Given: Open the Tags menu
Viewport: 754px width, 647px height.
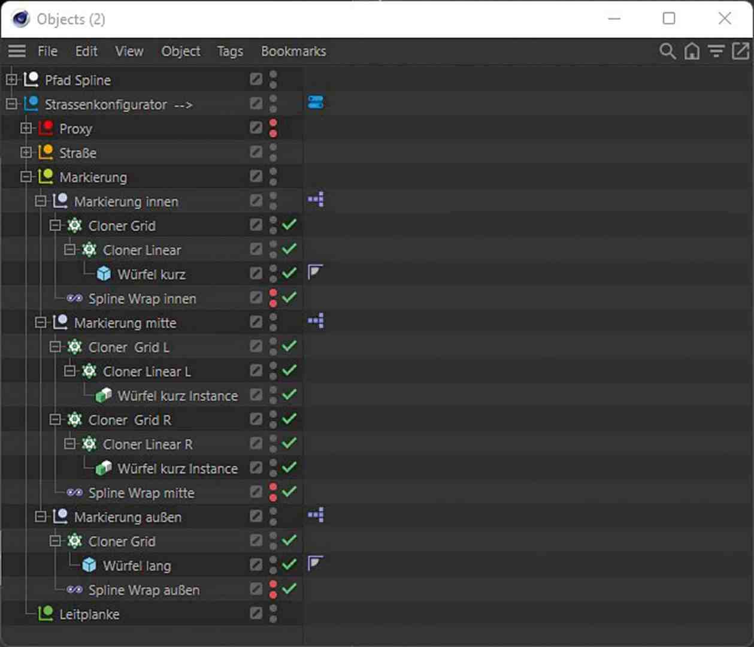Looking at the screenshot, I should coord(230,52).
